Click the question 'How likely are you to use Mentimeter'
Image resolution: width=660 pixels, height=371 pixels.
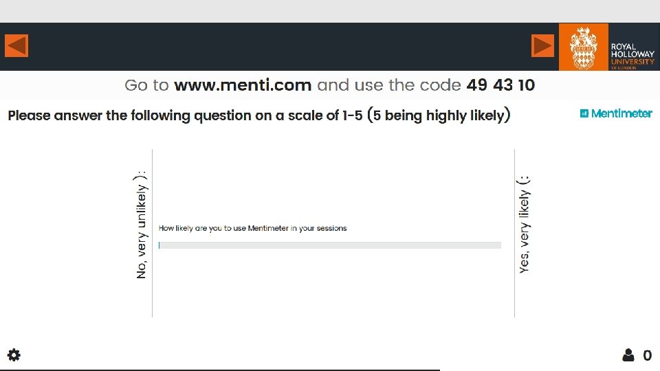[252, 228]
